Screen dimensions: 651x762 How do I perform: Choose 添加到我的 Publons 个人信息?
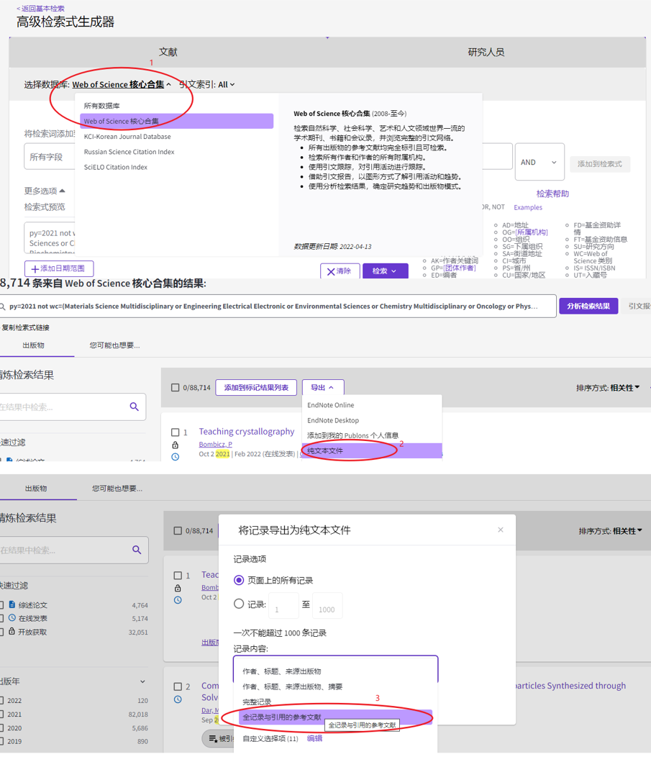click(372, 435)
